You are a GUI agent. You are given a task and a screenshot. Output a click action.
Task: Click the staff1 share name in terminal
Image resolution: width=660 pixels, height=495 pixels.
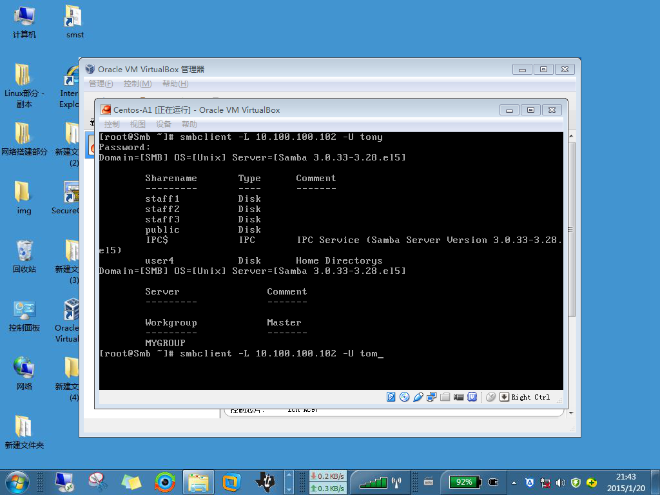click(x=162, y=199)
